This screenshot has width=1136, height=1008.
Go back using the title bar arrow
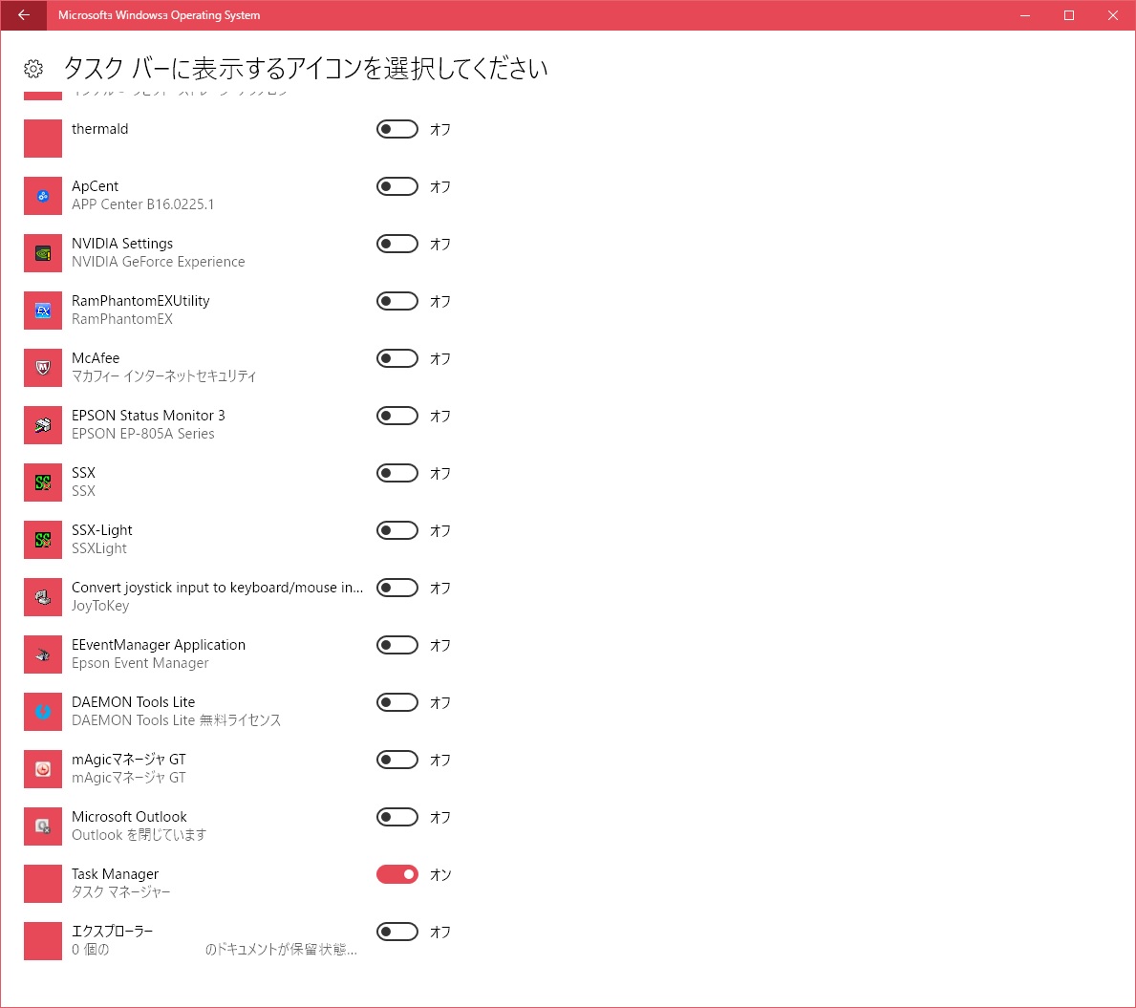(x=24, y=15)
